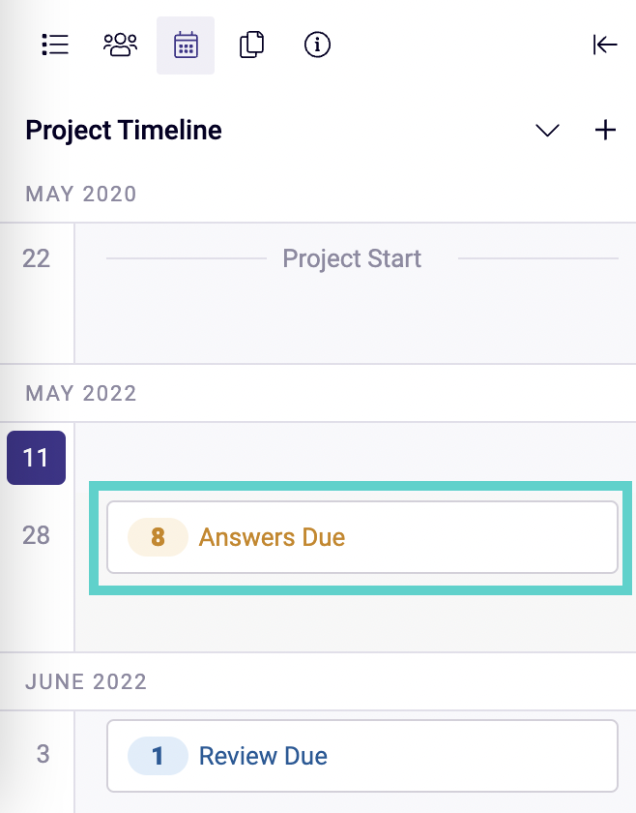Screen dimensions: 636x813
Task: Toggle selection of the Review Due card
Action: [362, 757]
